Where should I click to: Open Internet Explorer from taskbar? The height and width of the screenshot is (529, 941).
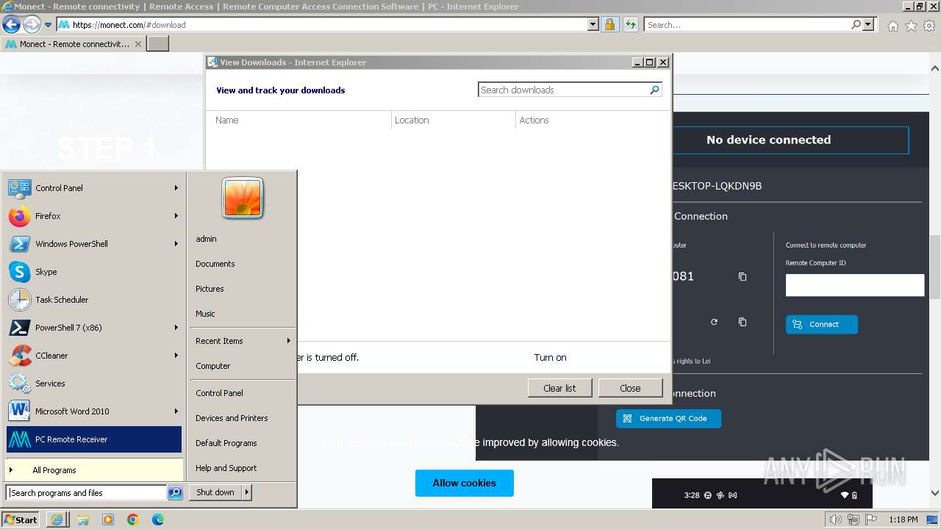(57, 519)
